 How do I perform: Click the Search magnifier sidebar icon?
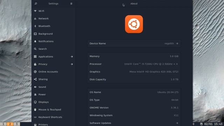tap(35, 49)
